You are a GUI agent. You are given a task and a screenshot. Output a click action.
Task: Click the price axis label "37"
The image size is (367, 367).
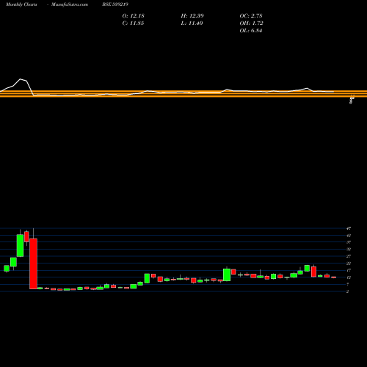click(x=349, y=242)
